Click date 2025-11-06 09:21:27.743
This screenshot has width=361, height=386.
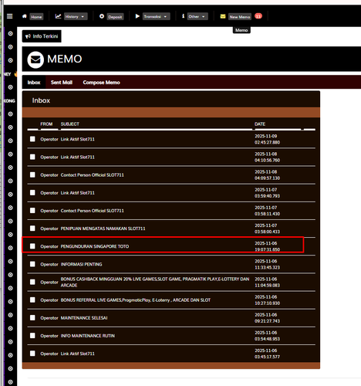[267, 318]
